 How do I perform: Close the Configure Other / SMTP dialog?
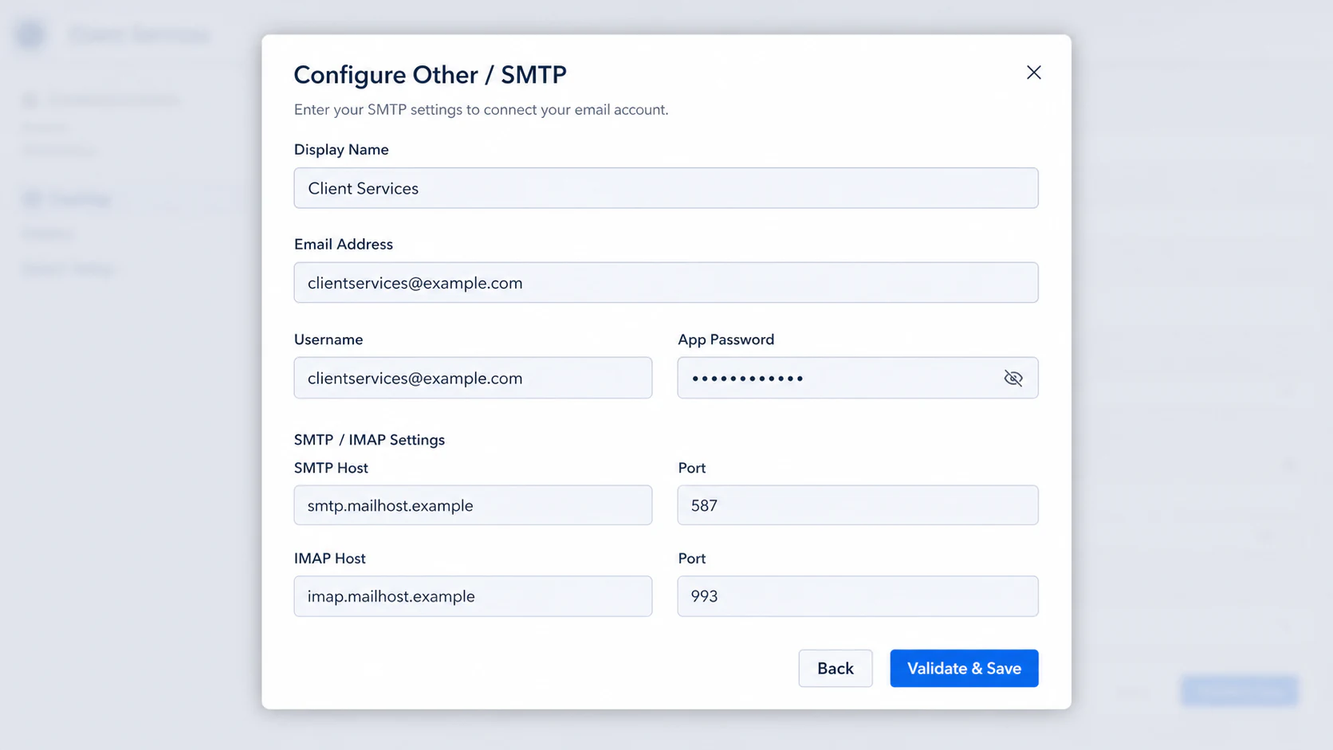tap(1033, 73)
